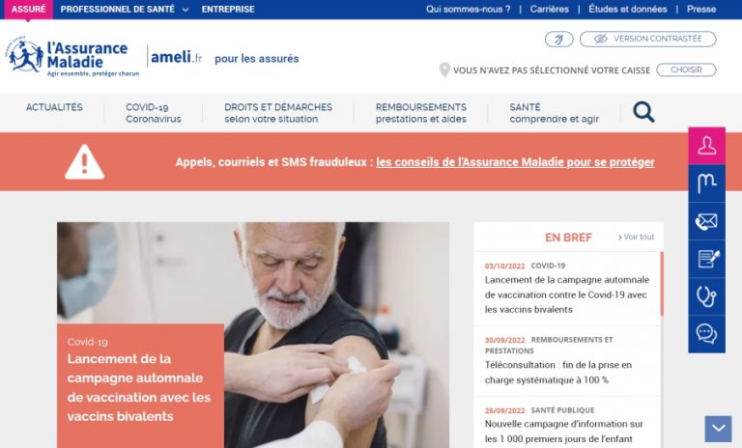Expand En bref via Voir tout
The image size is (742, 448).
coord(636,237)
